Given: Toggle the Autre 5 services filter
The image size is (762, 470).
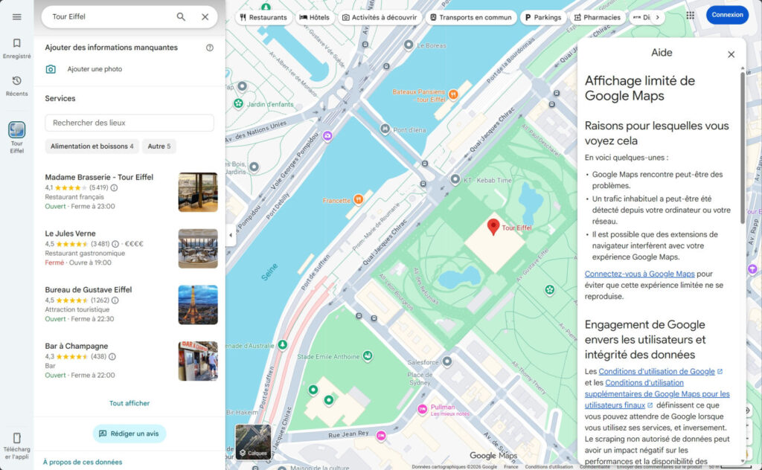Looking at the screenshot, I should coord(159,146).
